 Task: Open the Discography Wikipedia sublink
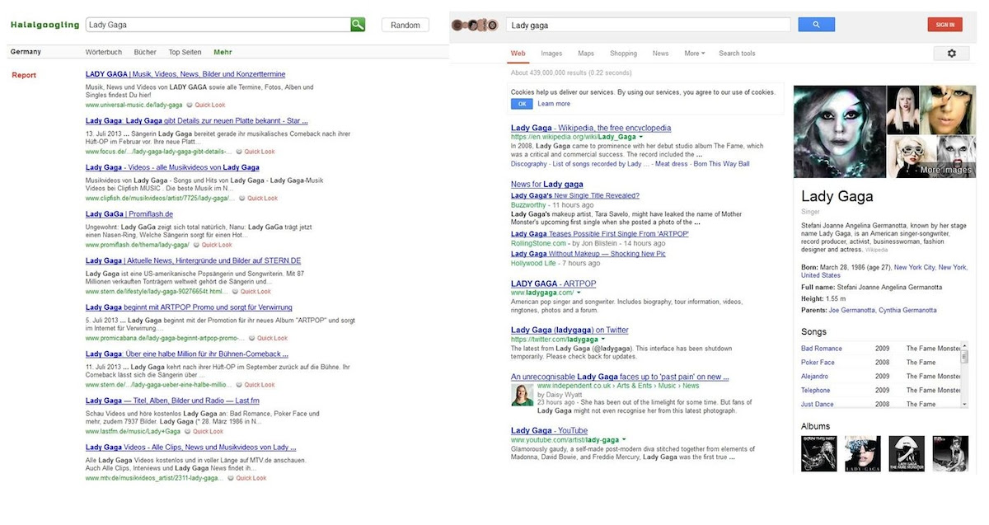[x=529, y=163]
